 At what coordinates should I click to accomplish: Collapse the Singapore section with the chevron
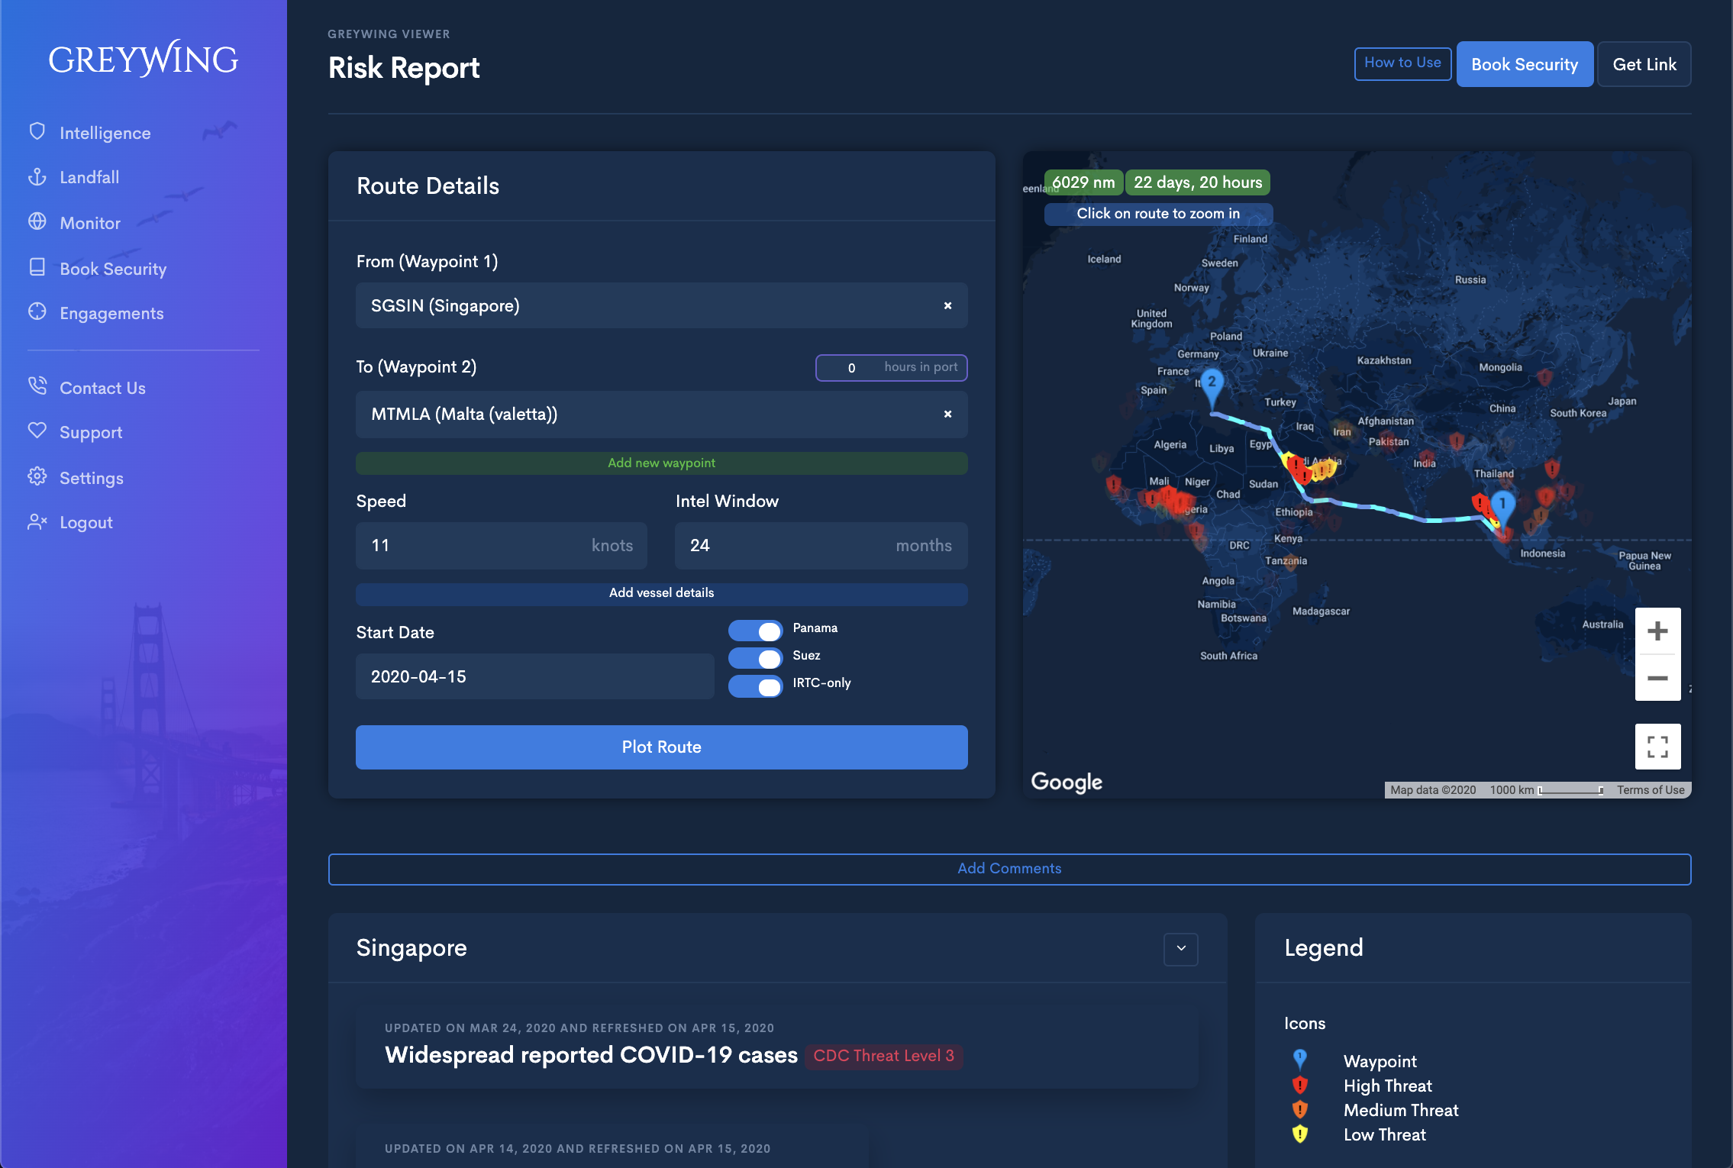pos(1180,948)
